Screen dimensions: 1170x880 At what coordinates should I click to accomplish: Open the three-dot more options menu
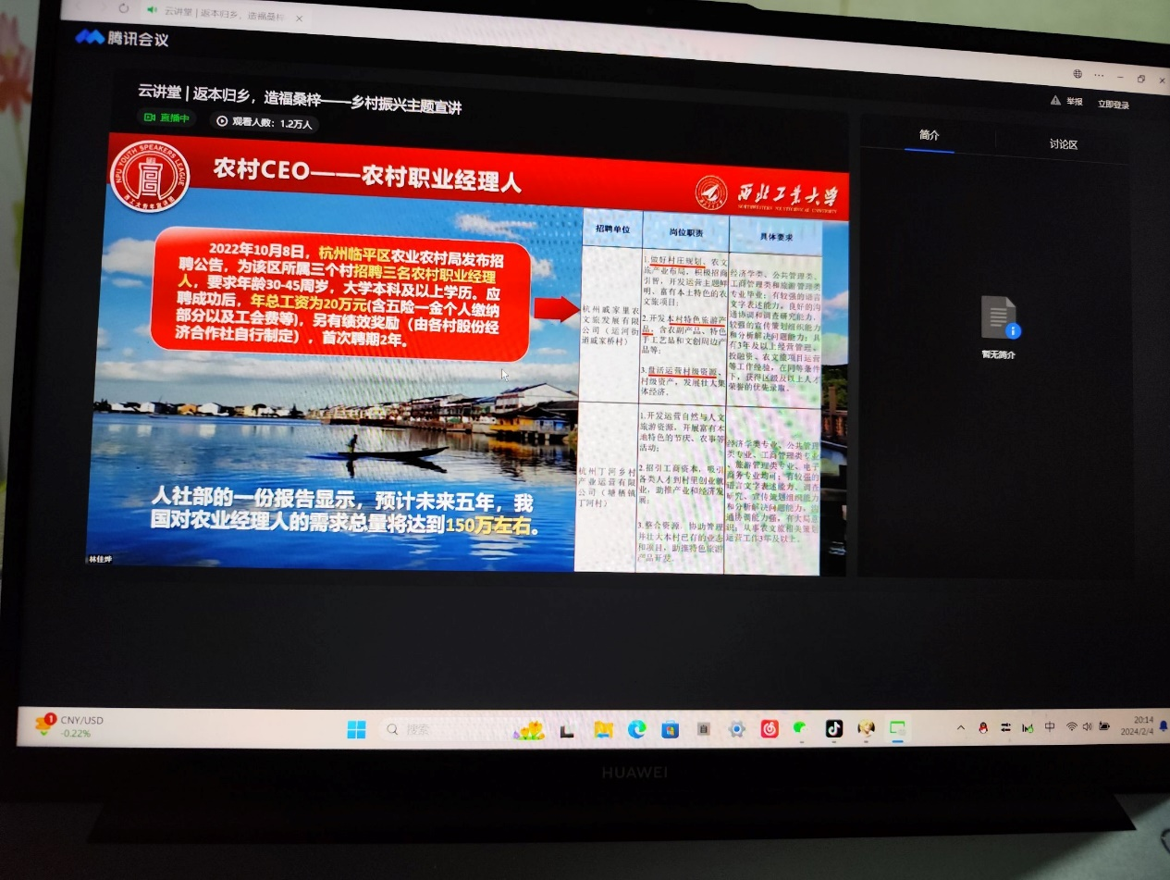click(x=1098, y=74)
